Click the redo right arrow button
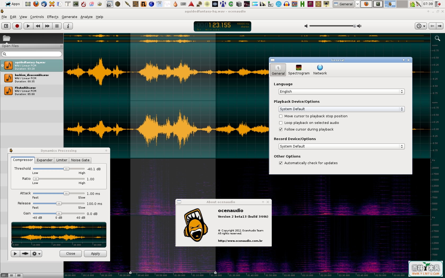Image resolution: width=445 pixels, height=278 pixels. [440, 26]
